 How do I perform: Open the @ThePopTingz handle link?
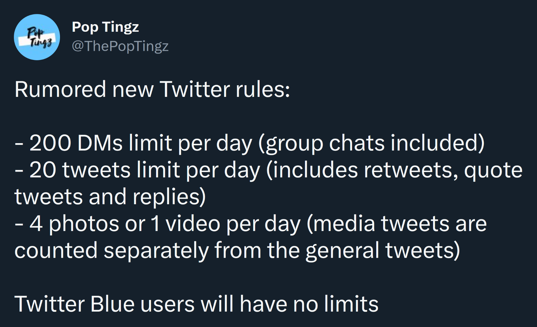pyautogui.click(x=120, y=46)
